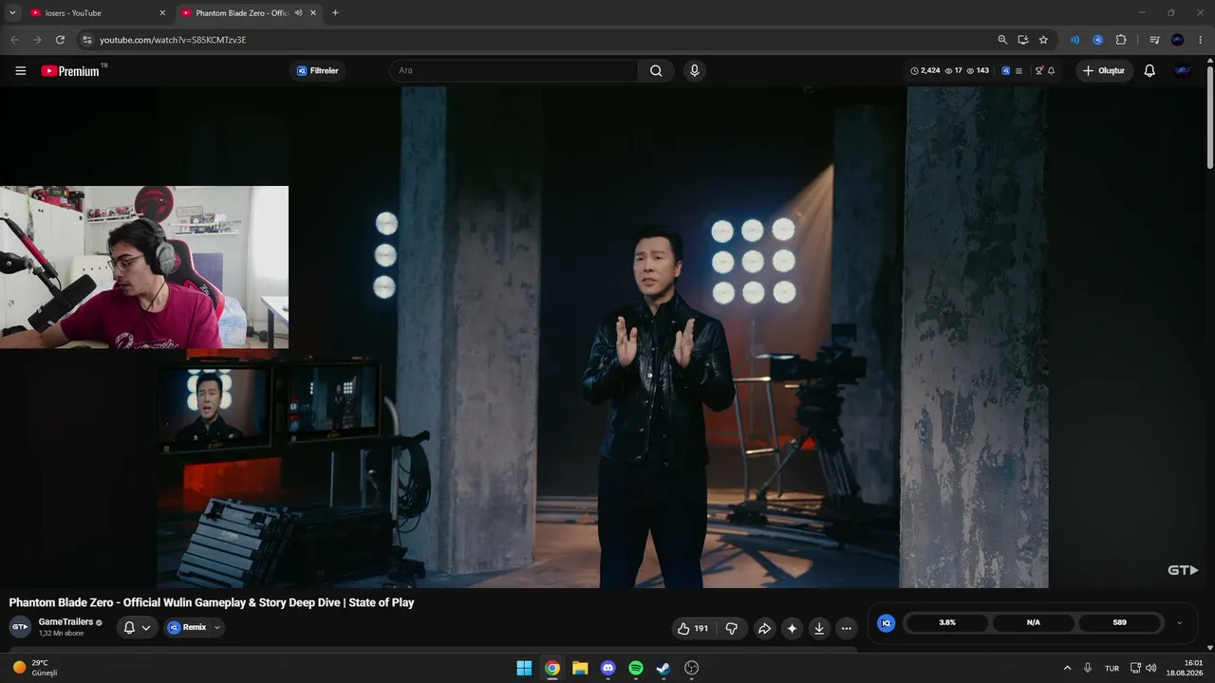Click the vidIQ trophy icon
The width and height of the screenshot is (1215, 683).
point(1038,71)
